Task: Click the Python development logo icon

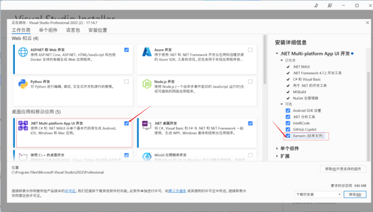Action: click(x=23, y=84)
